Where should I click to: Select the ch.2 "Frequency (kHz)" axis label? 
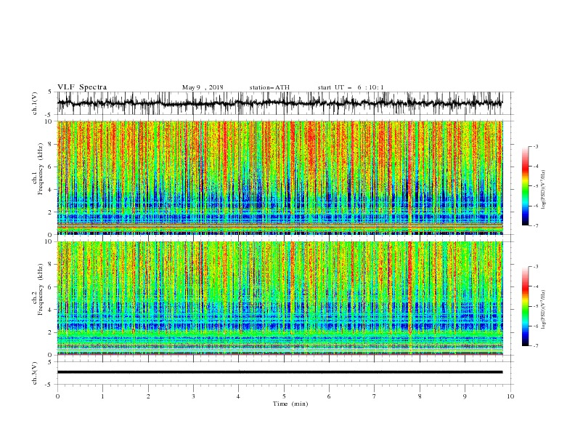(x=40, y=289)
